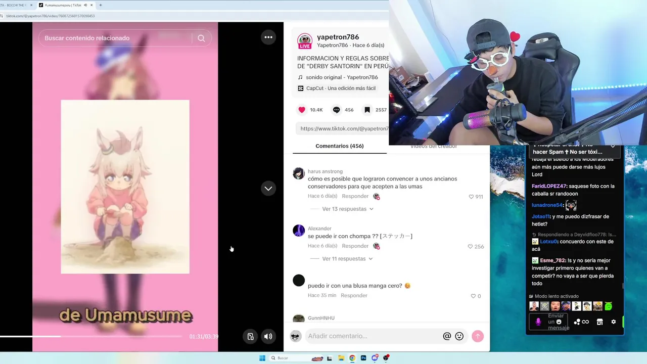The height and width of the screenshot is (364, 647).
Task: Open Photoshop from the taskbar
Action: point(363,358)
